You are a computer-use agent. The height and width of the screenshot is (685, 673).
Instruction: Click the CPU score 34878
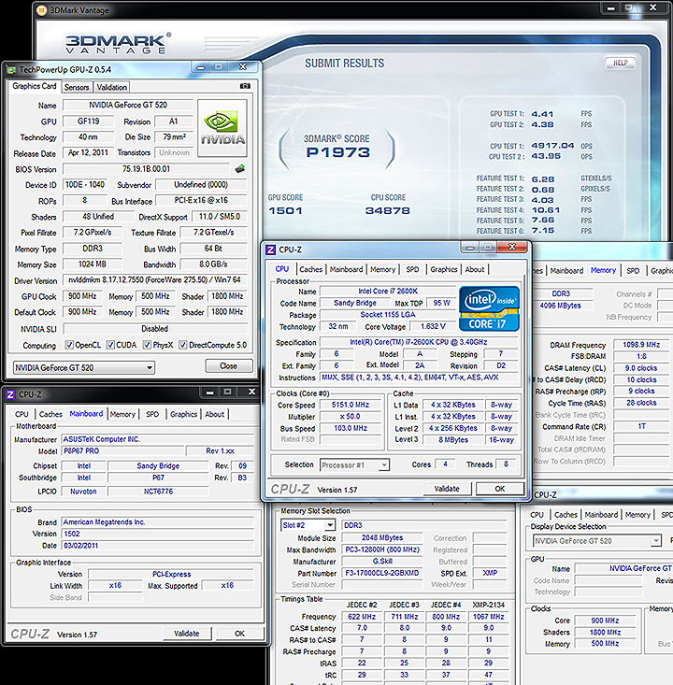click(x=388, y=210)
